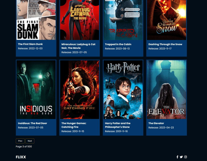Image resolution: width=207 pixels, height=161 pixels.
Task: Click 'Release: 2001-11-16' date text
Action: (116, 131)
